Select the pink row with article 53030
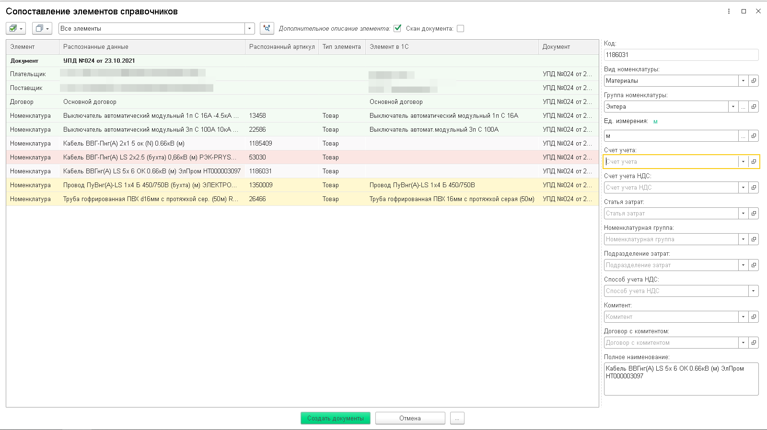 coord(302,158)
